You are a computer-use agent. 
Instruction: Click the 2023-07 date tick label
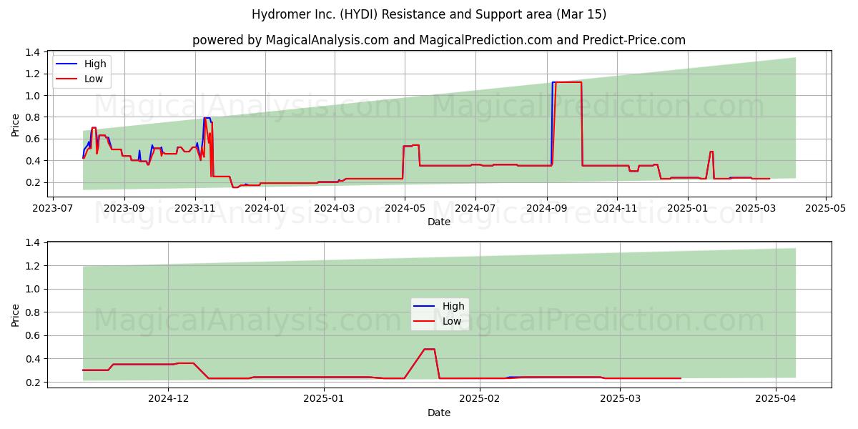pos(54,208)
